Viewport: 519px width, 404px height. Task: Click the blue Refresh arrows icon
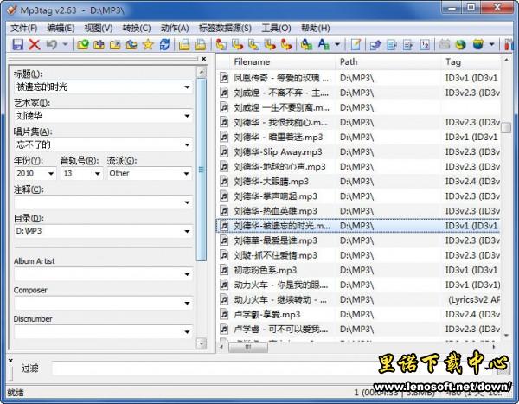click(x=164, y=44)
